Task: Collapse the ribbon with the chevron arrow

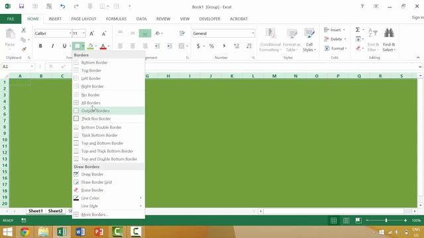Action: tap(418, 58)
